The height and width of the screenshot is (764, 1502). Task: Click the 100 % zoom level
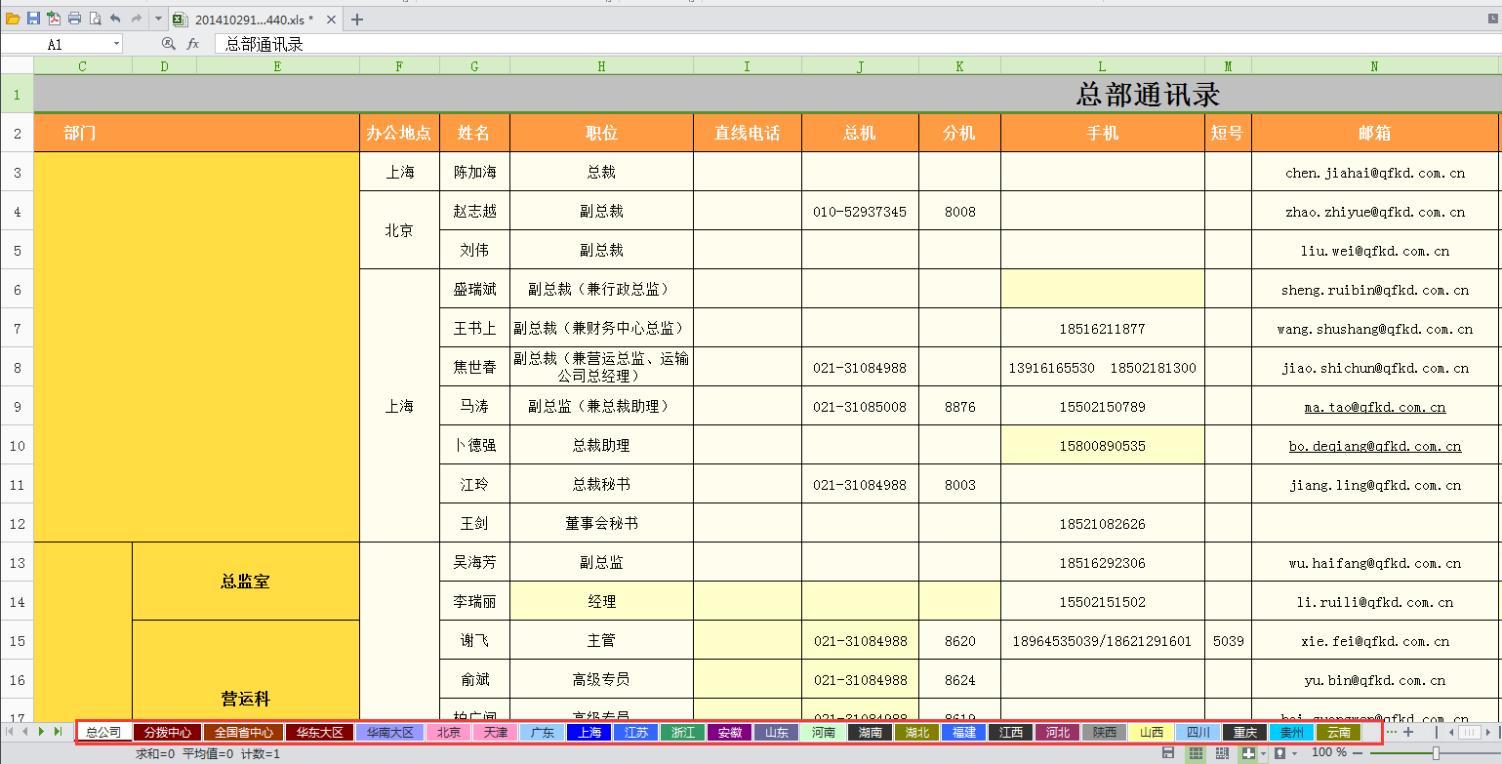(1328, 753)
